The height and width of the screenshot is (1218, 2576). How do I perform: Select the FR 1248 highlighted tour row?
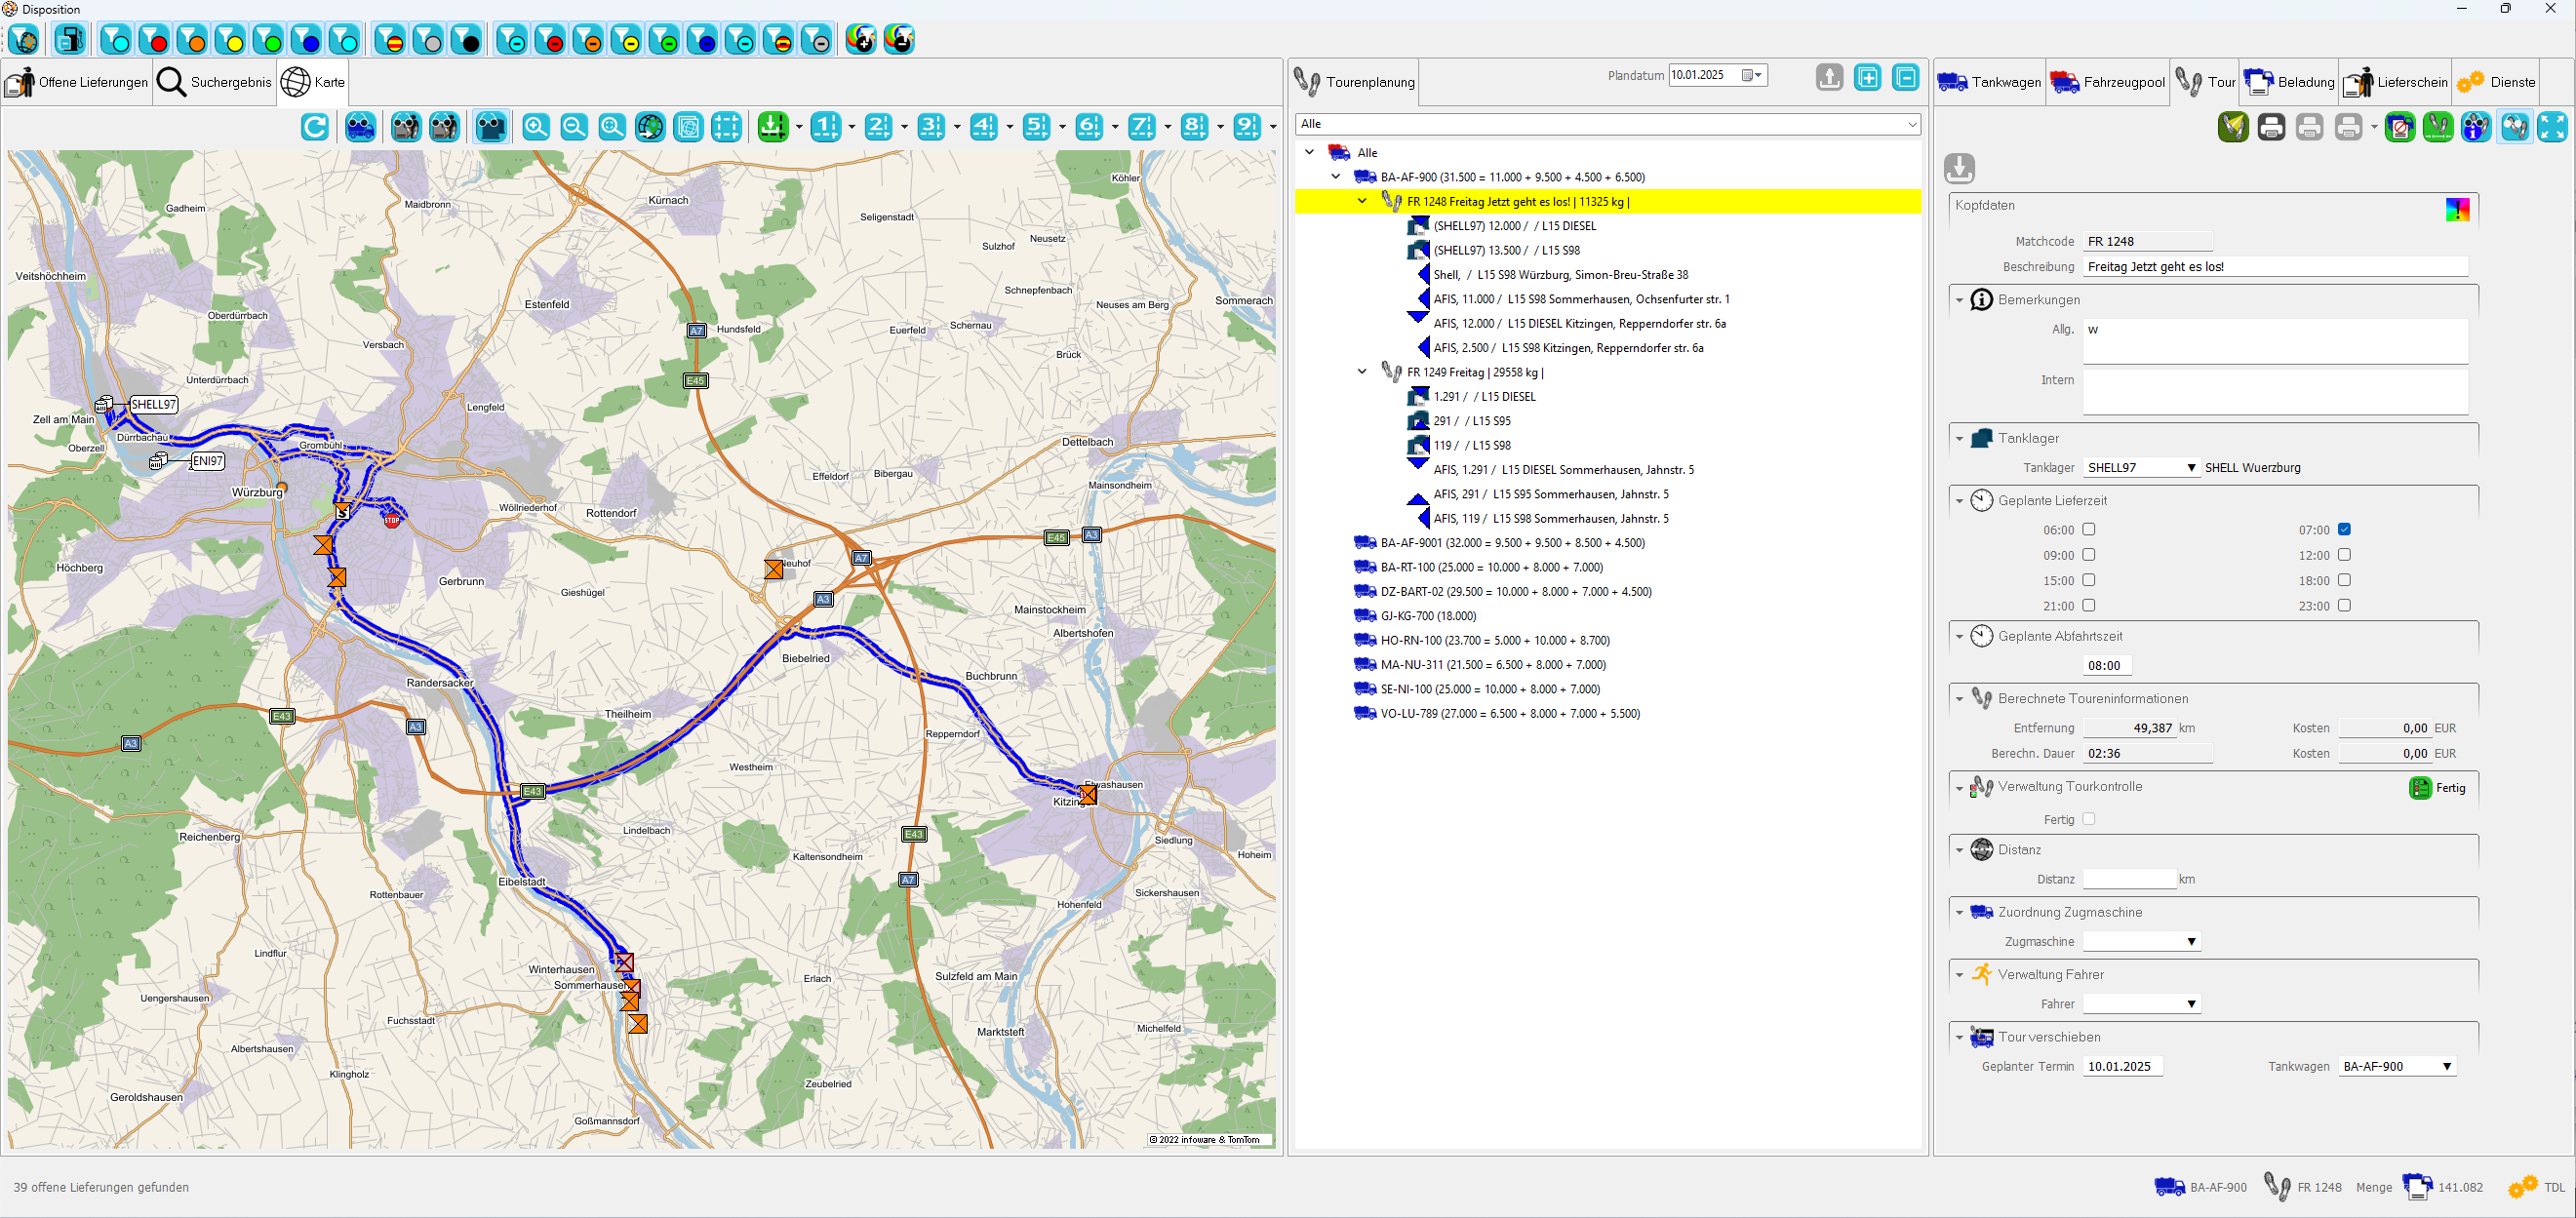click(1607, 202)
